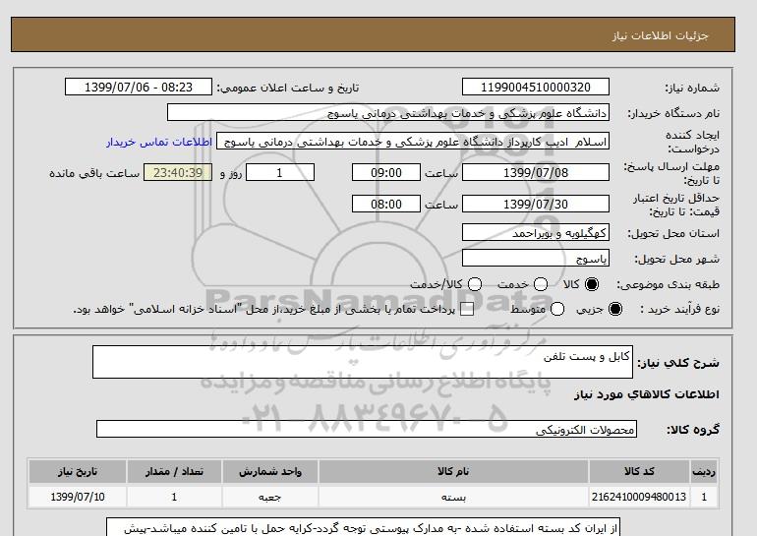
Task: Click the buyer organization name field
Action: (388, 113)
